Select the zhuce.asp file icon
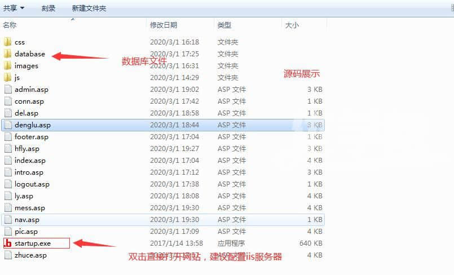Image resolution: width=454 pixels, height=275 pixels. (8, 255)
